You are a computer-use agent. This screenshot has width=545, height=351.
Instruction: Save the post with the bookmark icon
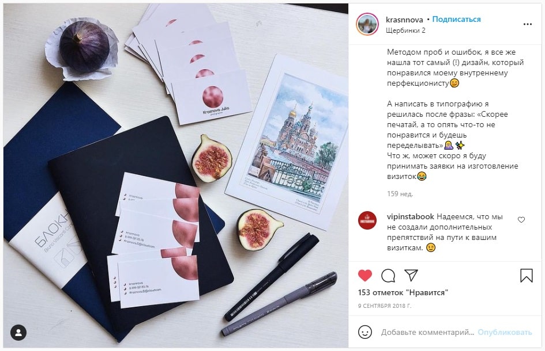[x=526, y=276]
